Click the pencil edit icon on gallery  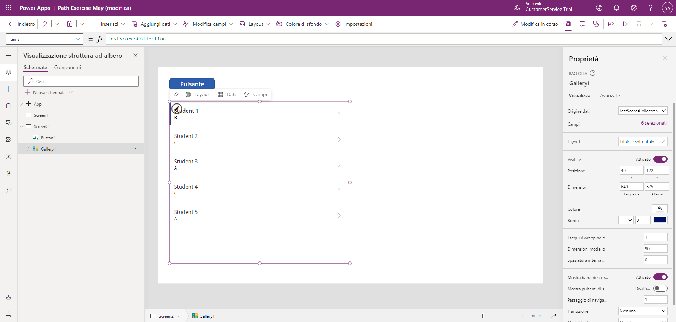click(177, 108)
